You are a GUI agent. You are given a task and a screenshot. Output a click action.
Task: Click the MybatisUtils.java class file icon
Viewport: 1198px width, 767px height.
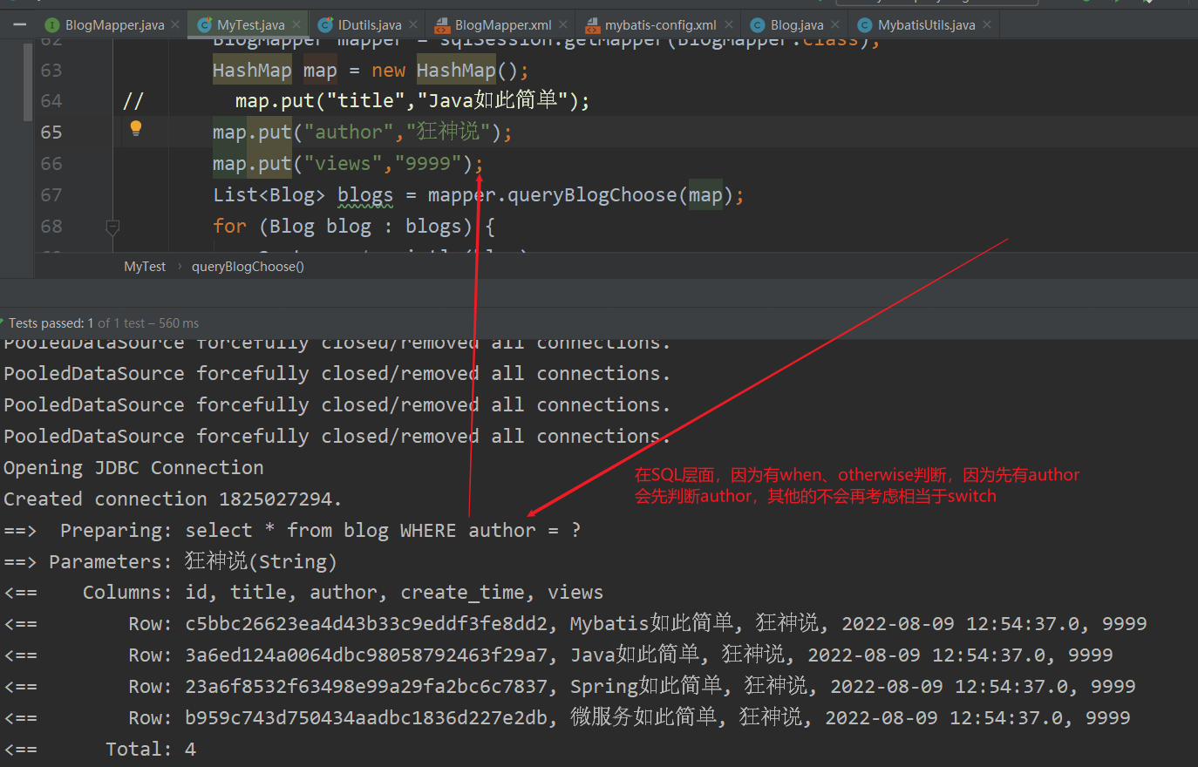pos(865,25)
